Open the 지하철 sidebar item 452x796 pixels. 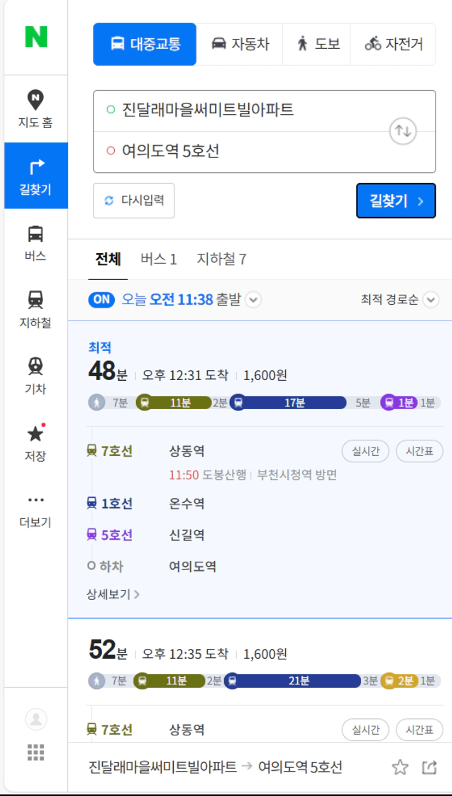[x=36, y=309]
